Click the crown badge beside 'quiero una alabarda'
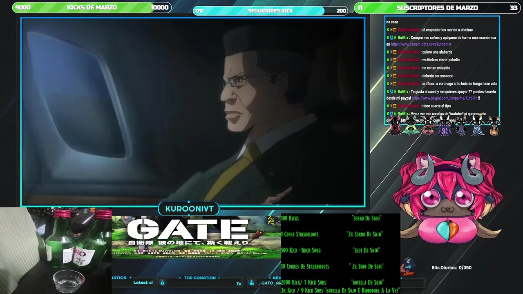This screenshot has height=294, width=523. (395, 52)
